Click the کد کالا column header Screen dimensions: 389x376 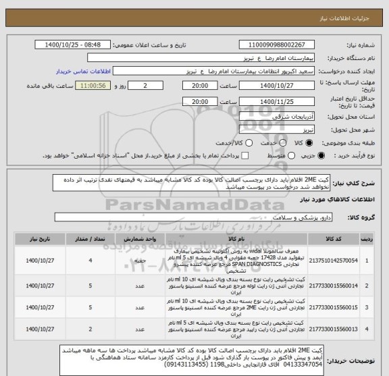334,239
